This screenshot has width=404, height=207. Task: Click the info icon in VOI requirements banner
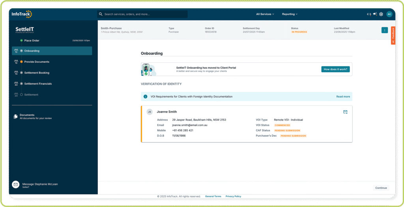[146, 96]
